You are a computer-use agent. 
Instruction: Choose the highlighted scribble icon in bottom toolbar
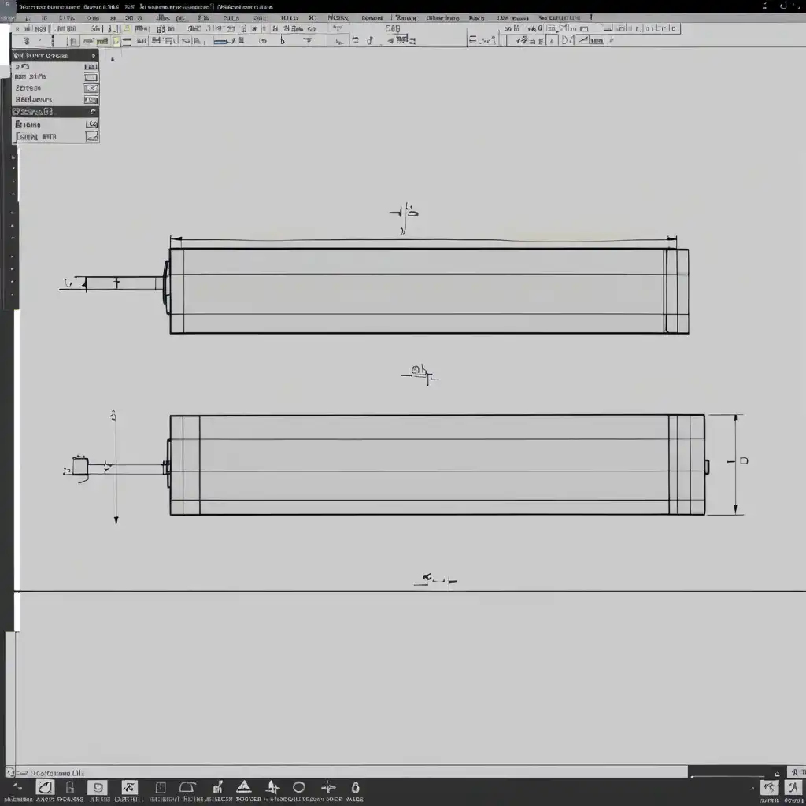(129, 787)
